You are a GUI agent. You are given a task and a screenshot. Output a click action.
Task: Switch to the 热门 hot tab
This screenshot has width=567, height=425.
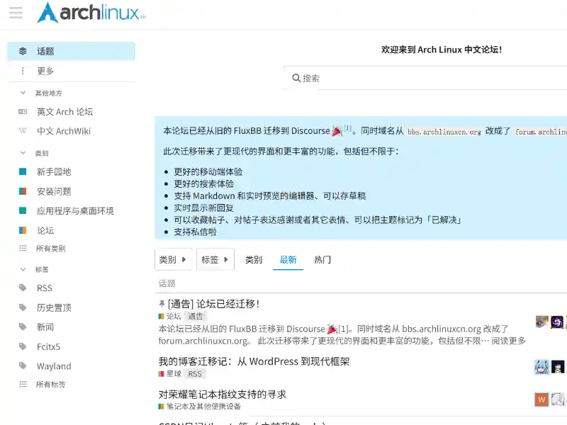tap(322, 259)
